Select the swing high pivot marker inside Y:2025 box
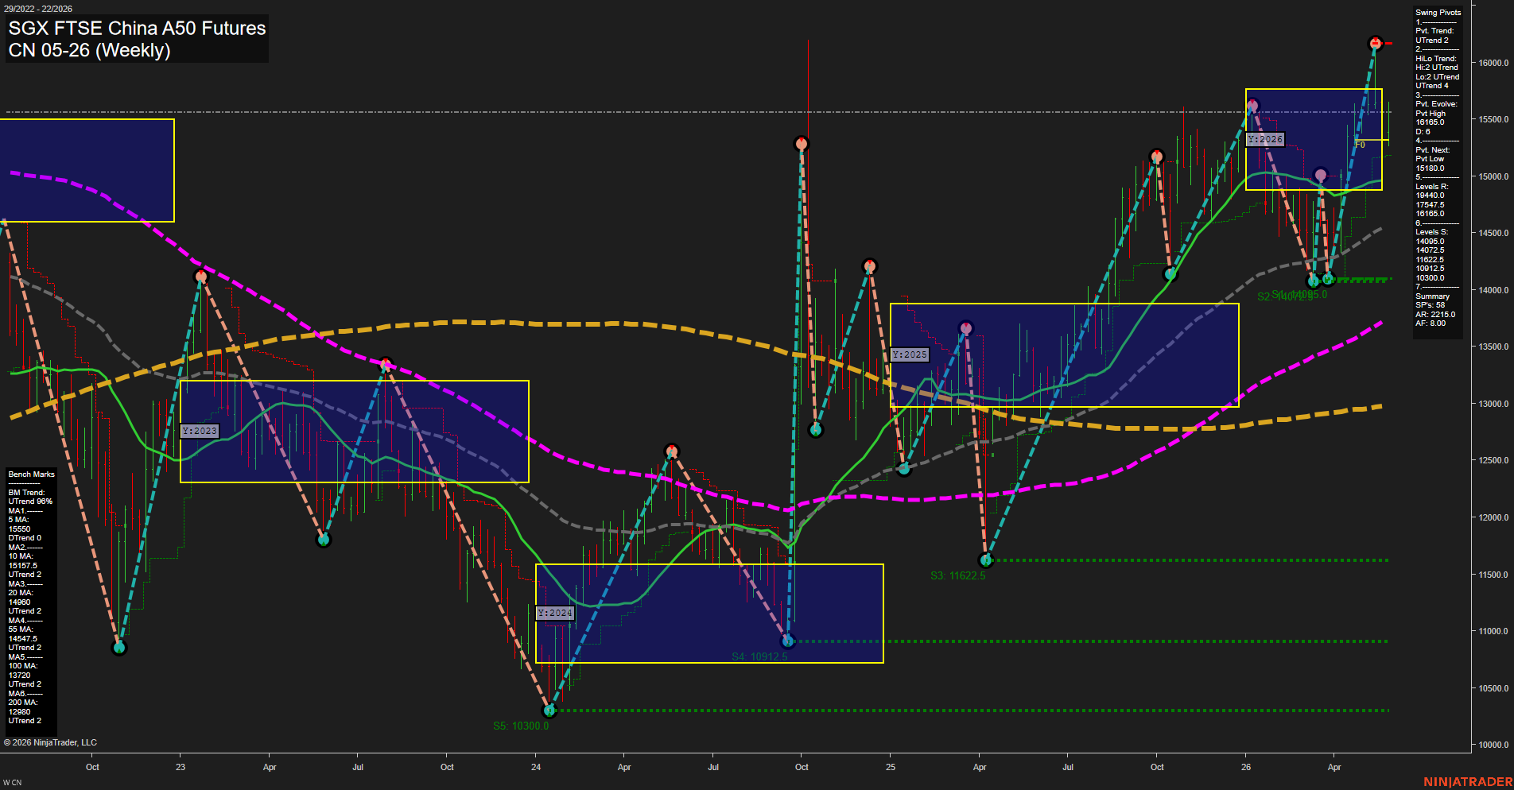 coord(965,327)
